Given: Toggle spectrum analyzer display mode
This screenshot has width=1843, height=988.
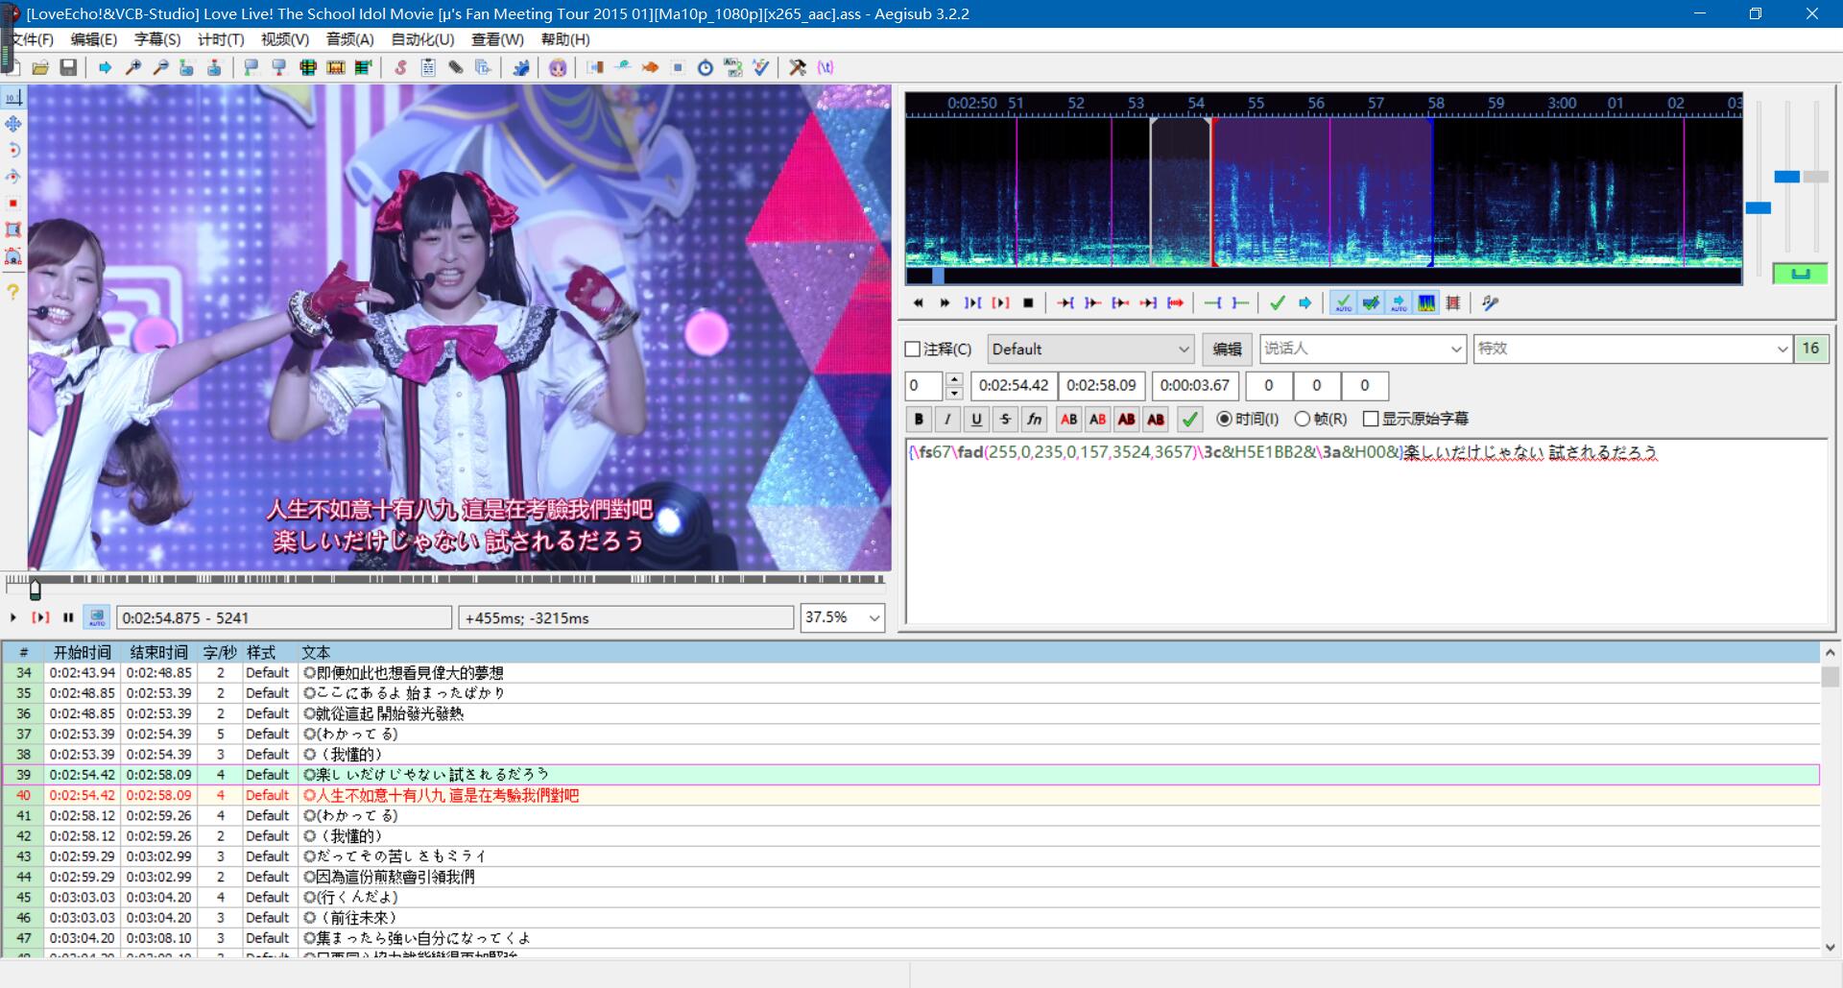Looking at the screenshot, I should tap(1426, 302).
